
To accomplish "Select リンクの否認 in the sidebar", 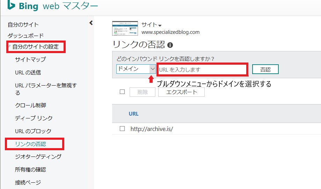I will coord(30,144).
